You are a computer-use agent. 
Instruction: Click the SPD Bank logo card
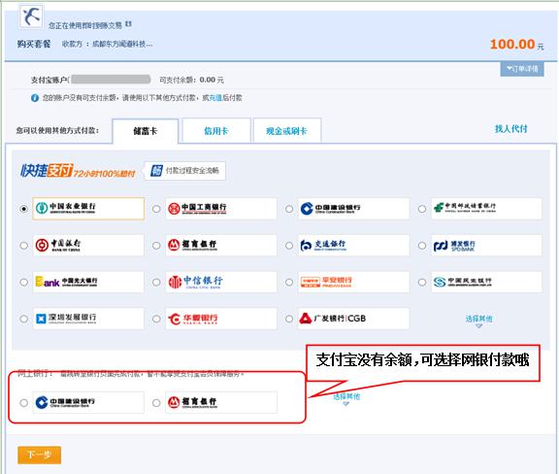486,245
